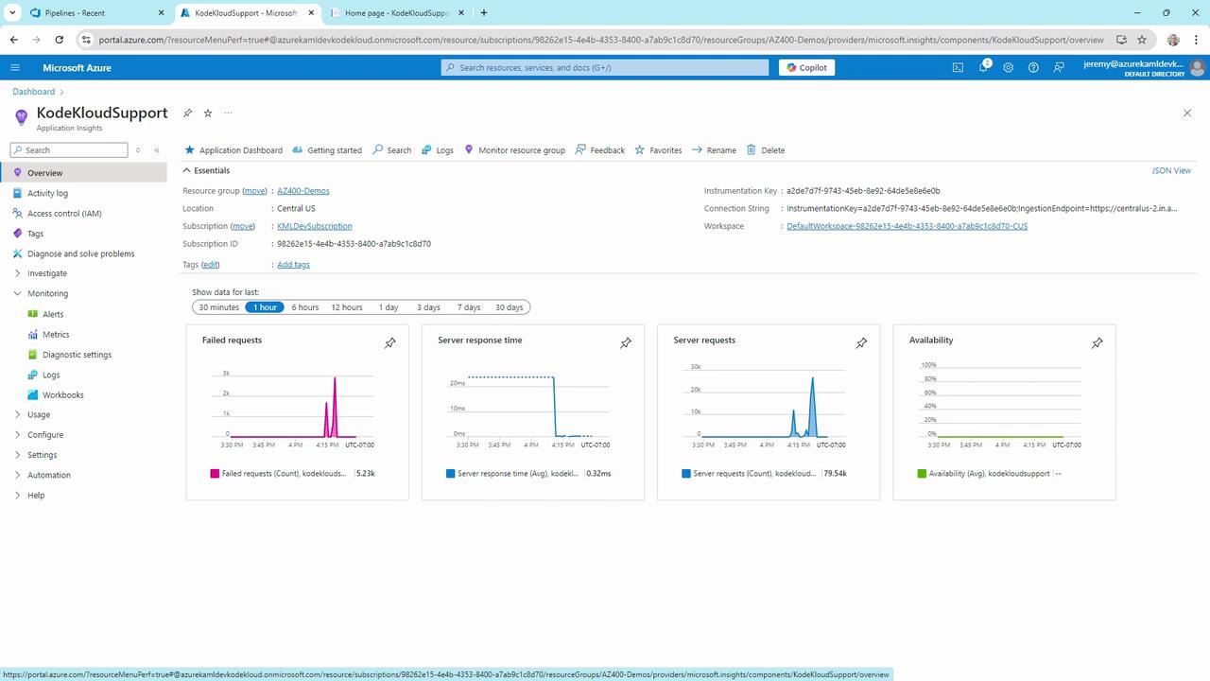Close the KodeKloudSupport blade
The height and width of the screenshot is (681, 1210).
click(1187, 113)
